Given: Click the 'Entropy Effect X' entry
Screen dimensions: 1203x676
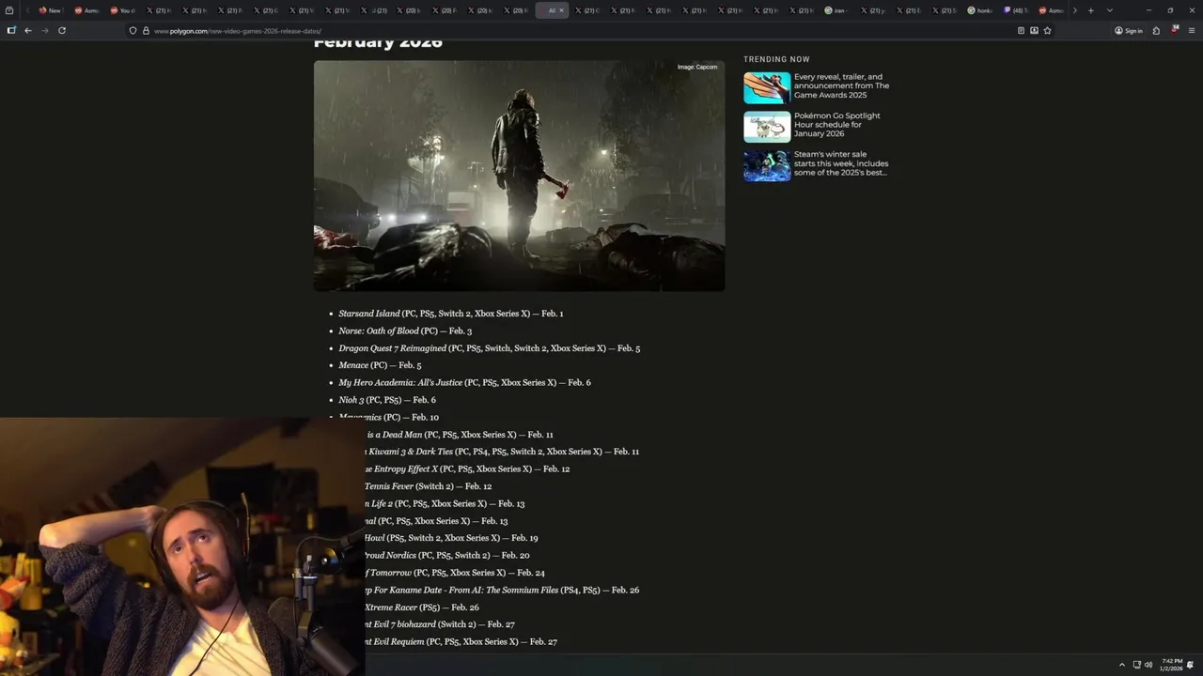Looking at the screenshot, I should 468,469.
